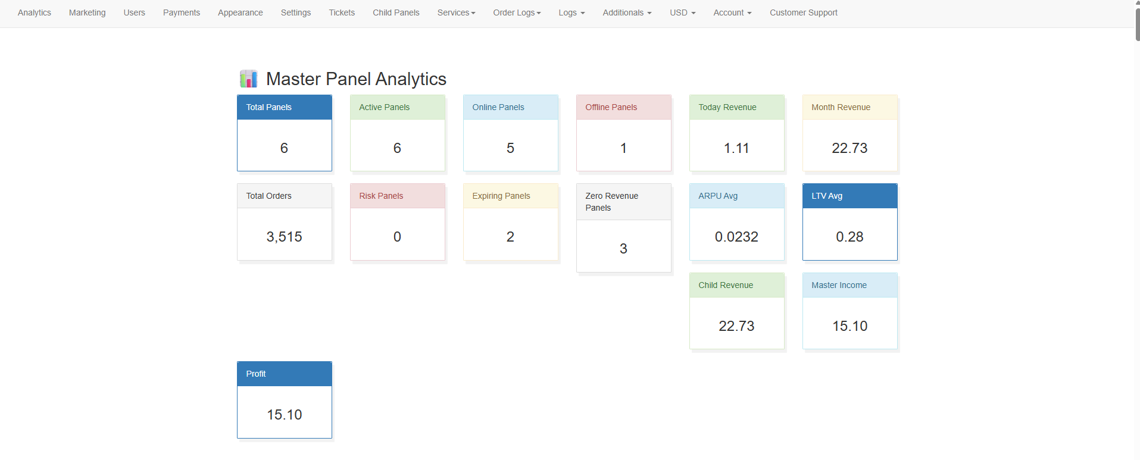
Task: Open the Services dropdown menu
Action: (x=456, y=12)
